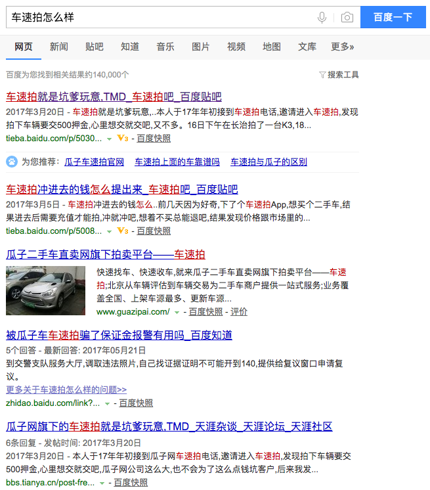Open 百度快照 for the bbs.tianya.cn result
The width and height of the screenshot is (430, 490).
pyautogui.click(x=131, y=483)
